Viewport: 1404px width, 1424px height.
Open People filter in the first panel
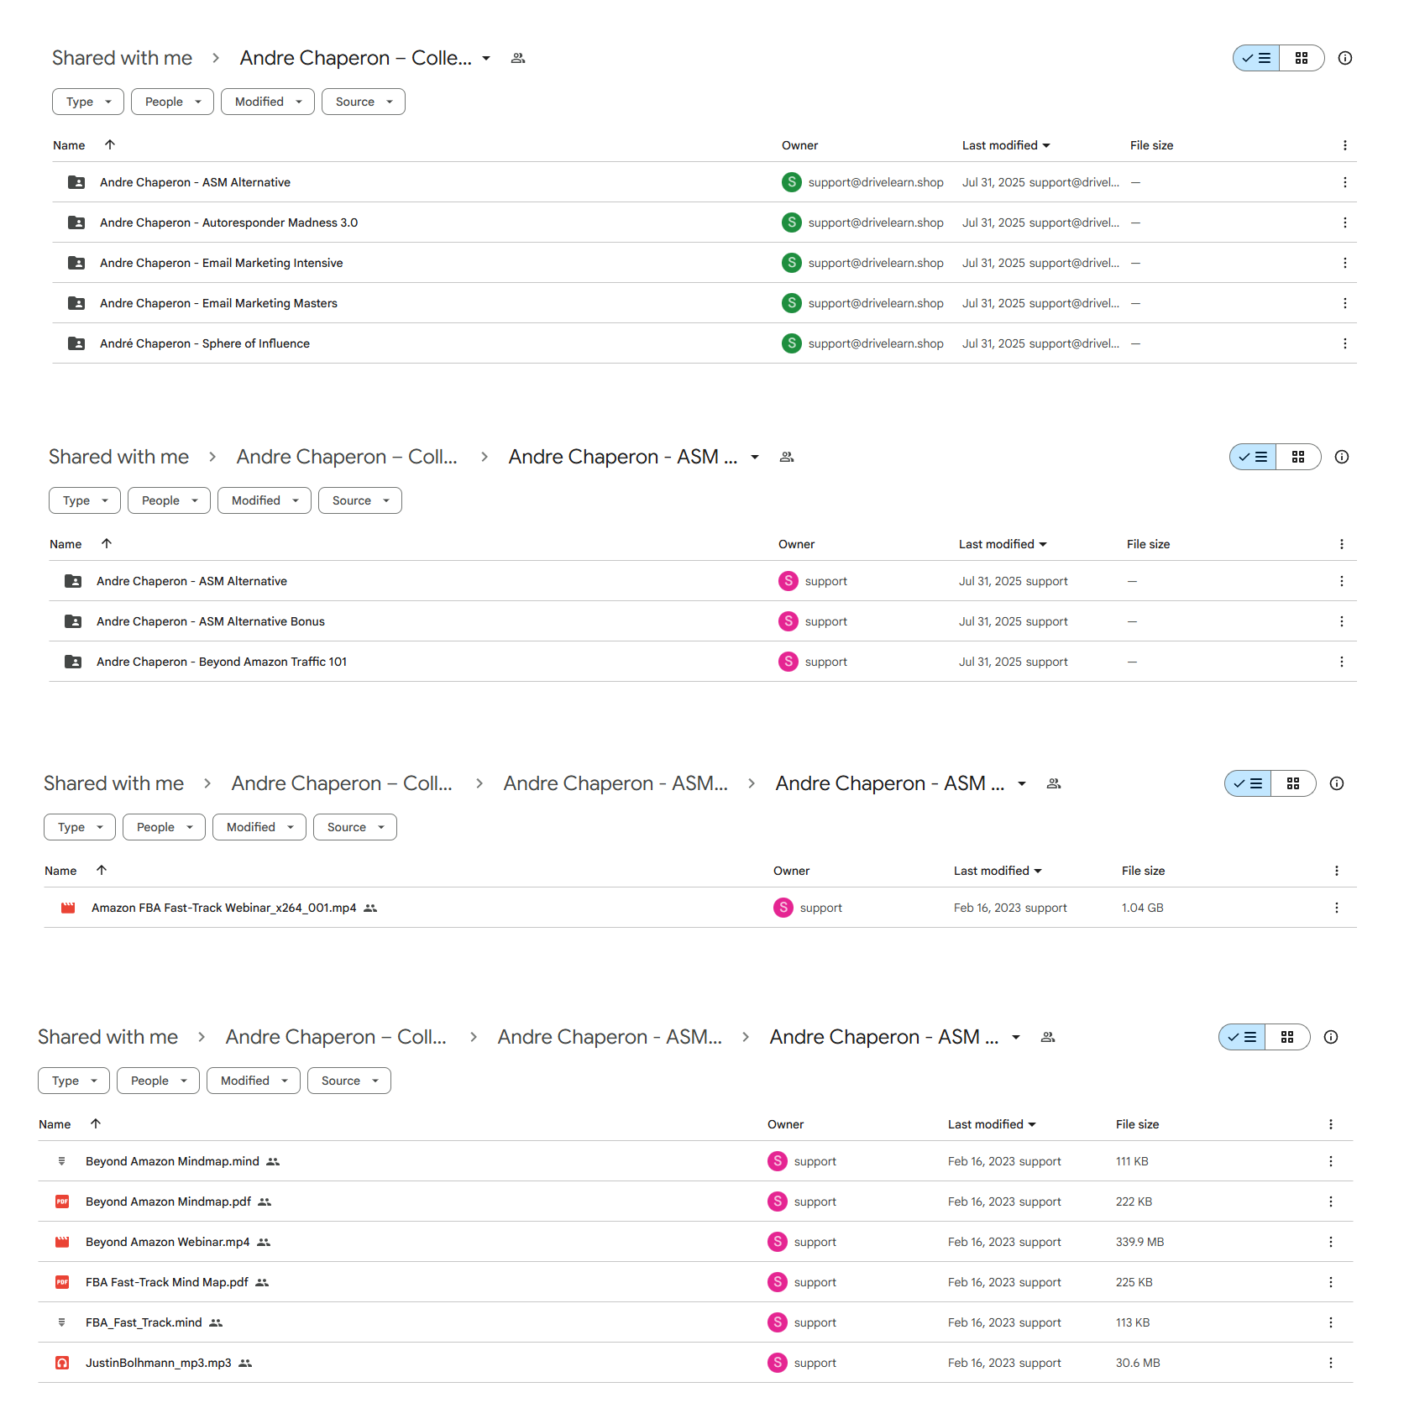tap(172, 102)
